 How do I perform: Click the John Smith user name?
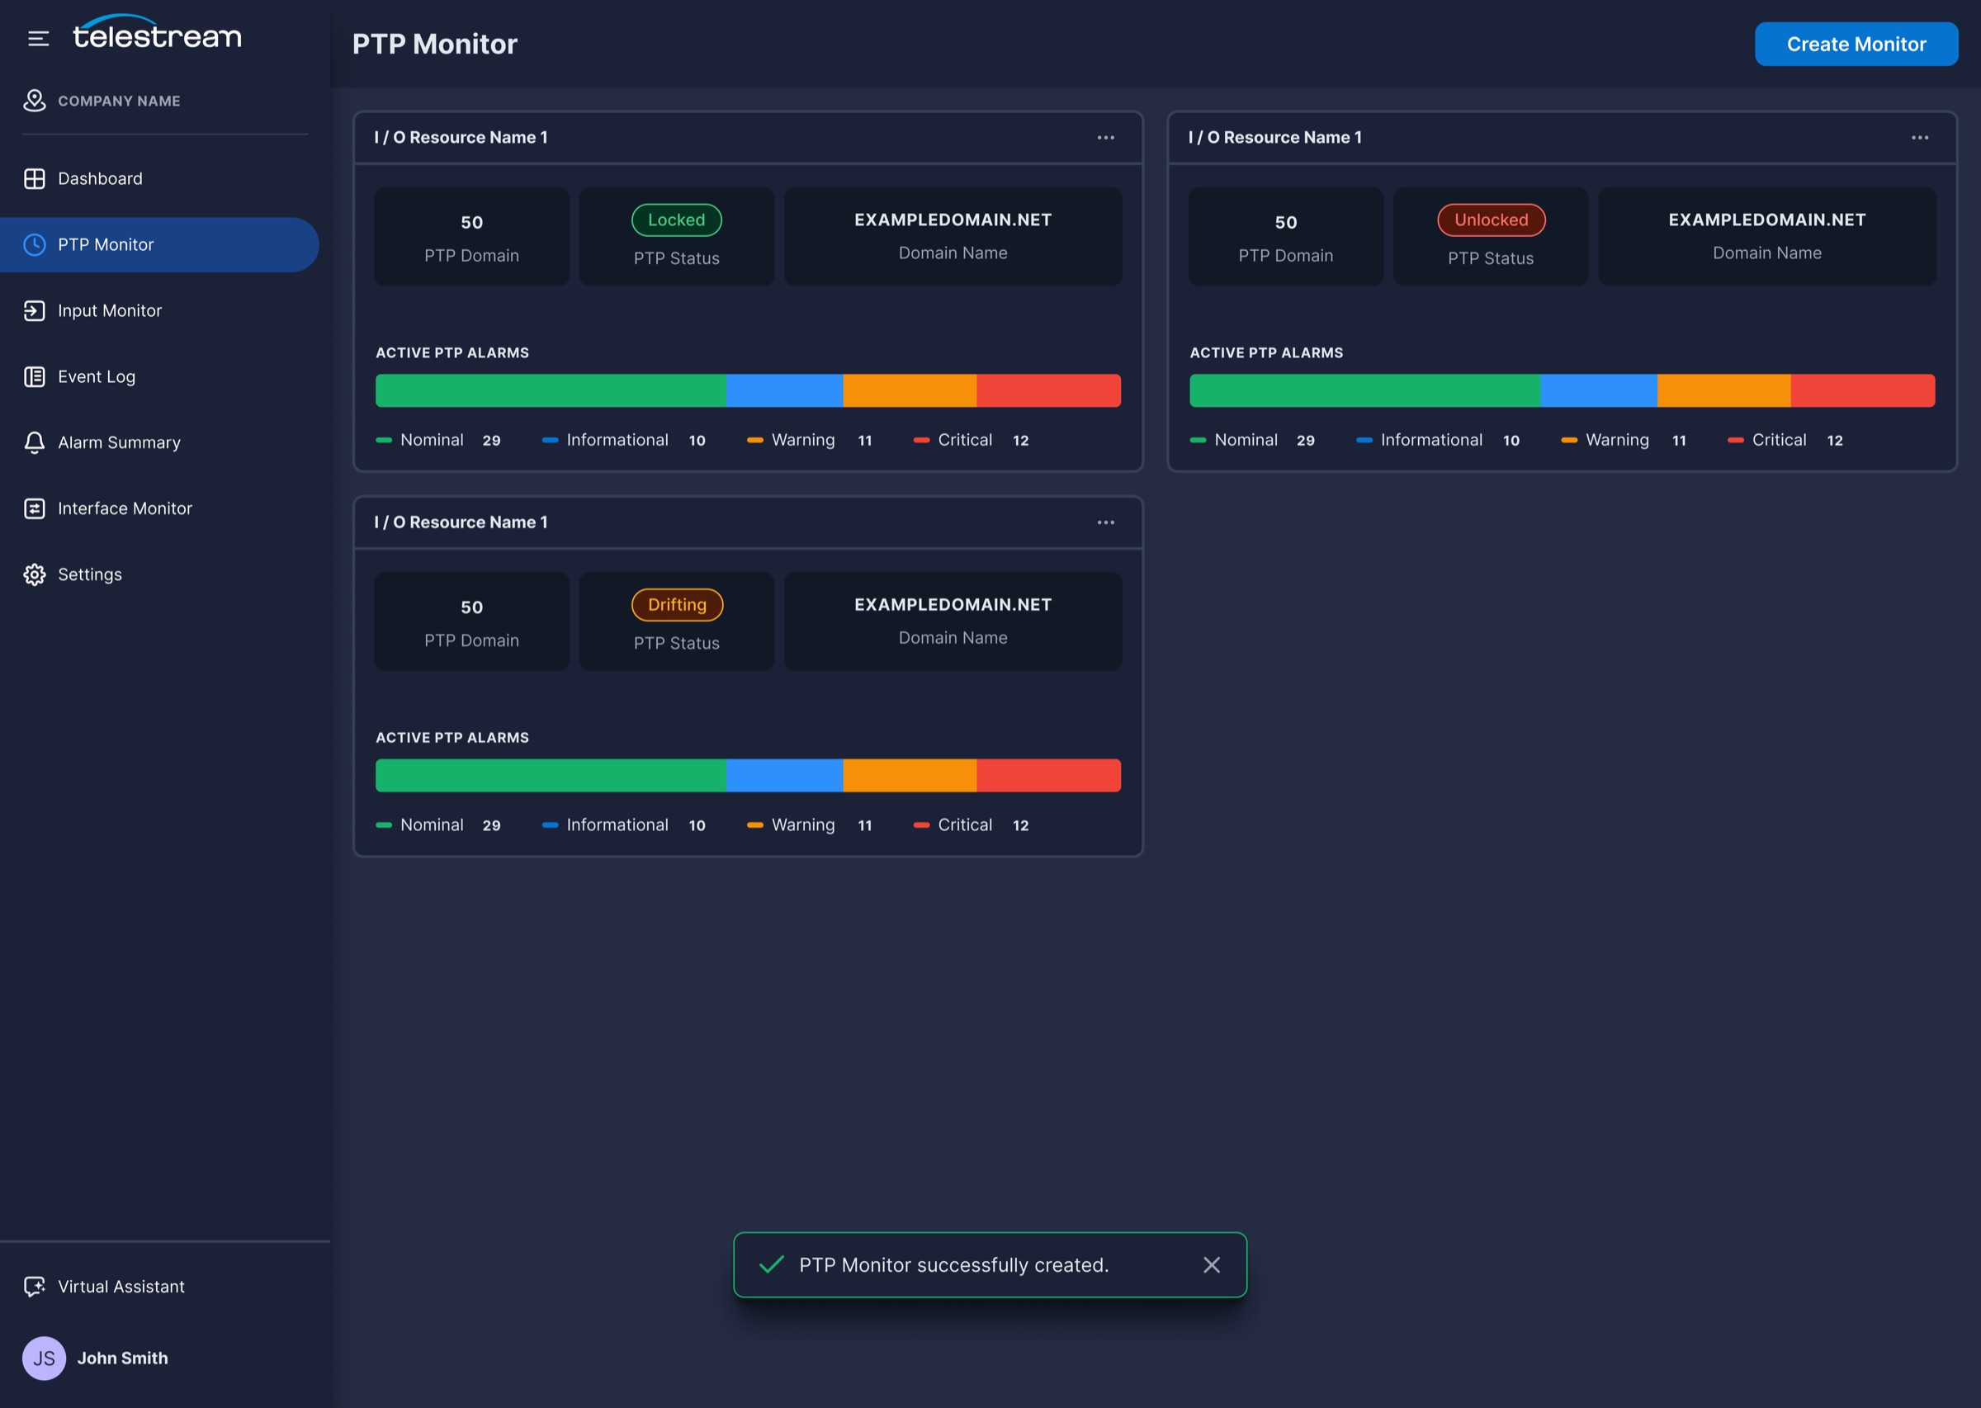(x=123, y=1358)
